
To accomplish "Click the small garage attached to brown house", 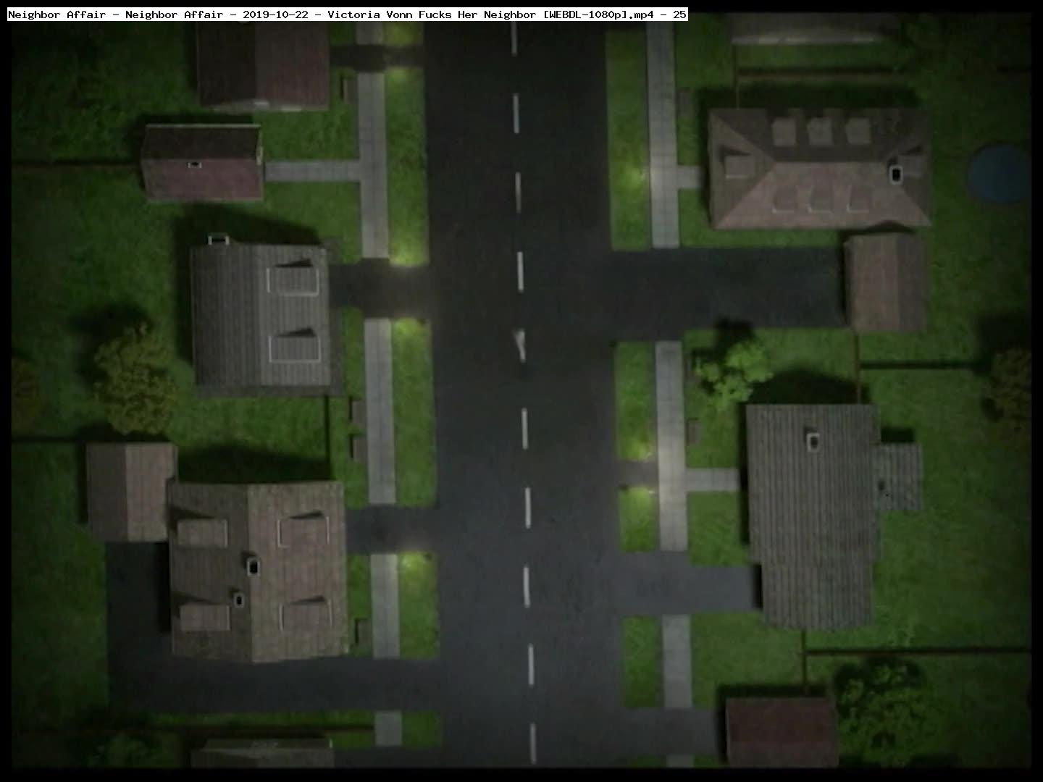I will [x=130, y=492].
